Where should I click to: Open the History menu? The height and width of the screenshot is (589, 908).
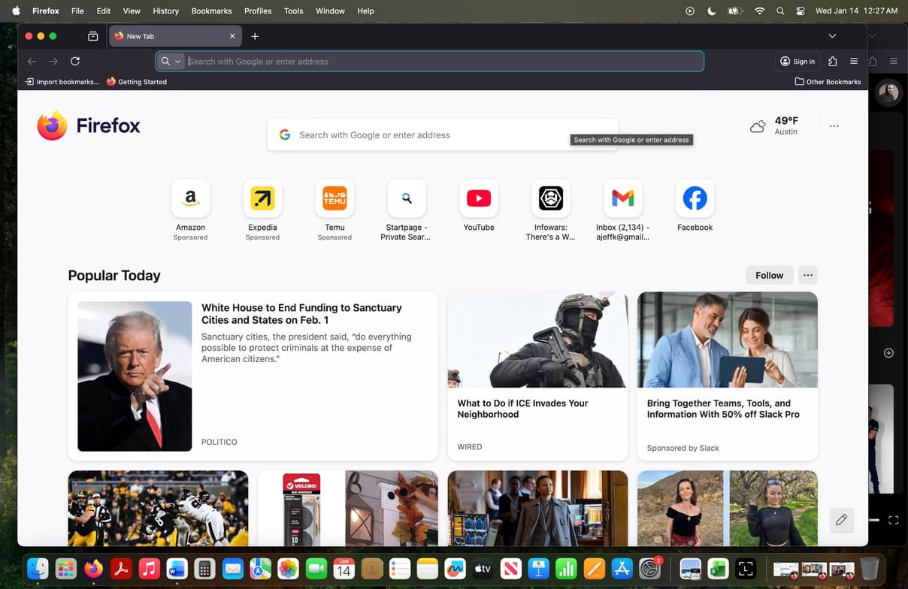pos(165,11)
